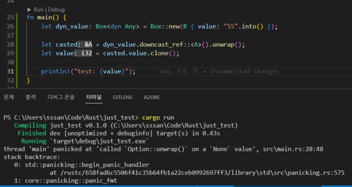Viewport: 352px width, 187px height.
Task: Click line number 28 in the gutter
Action: click(11, 44)
